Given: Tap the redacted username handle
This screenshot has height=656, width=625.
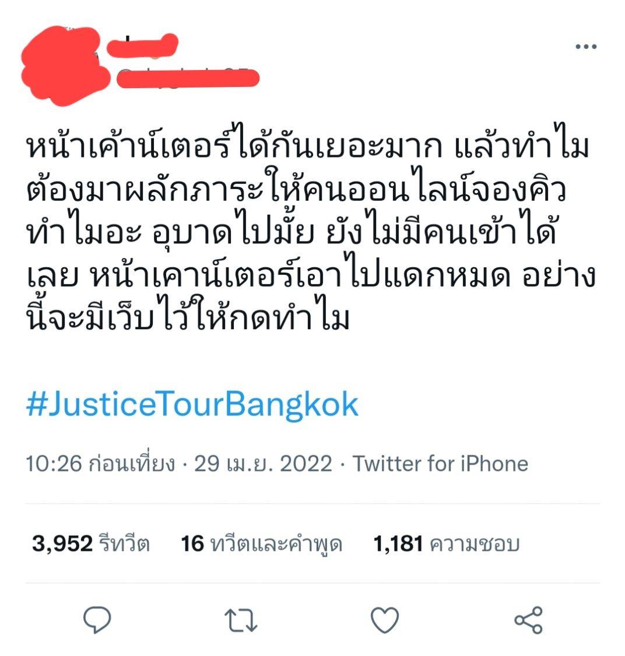Looking at the screenshot, I should [188, 78].
